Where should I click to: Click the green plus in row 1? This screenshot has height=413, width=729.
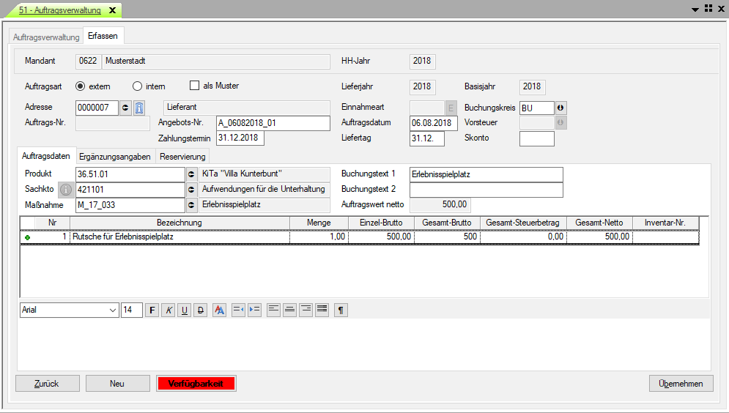click(28, 237)
